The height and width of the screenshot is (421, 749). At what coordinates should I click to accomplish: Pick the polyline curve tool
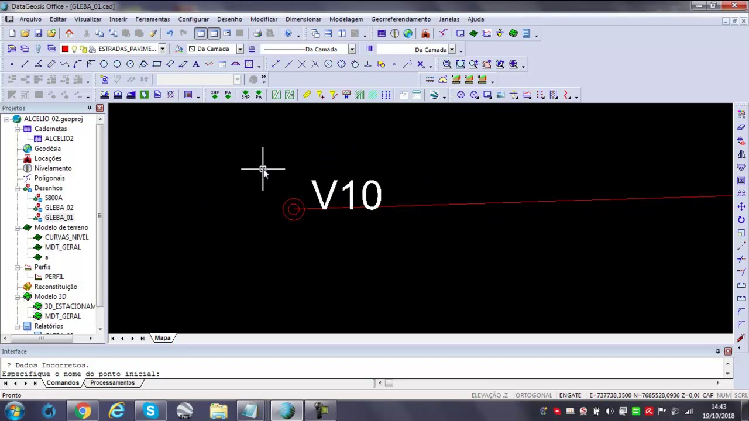pos(64,64)
